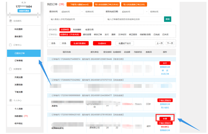The height and width of the screenshot is (134, 208).
Task: Go to 订单草稿 in the sidebar
Action: 20,61
